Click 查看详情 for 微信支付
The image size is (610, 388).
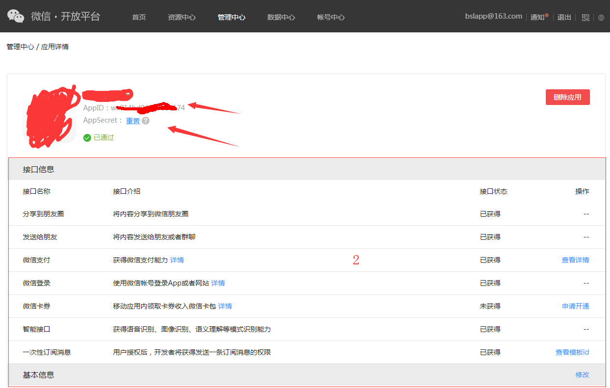click(x=576, y=260)
